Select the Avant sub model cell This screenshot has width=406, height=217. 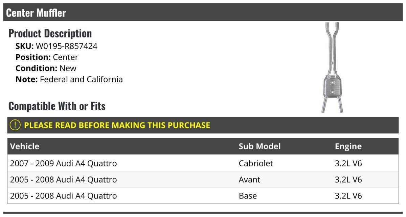click(249, 180)
